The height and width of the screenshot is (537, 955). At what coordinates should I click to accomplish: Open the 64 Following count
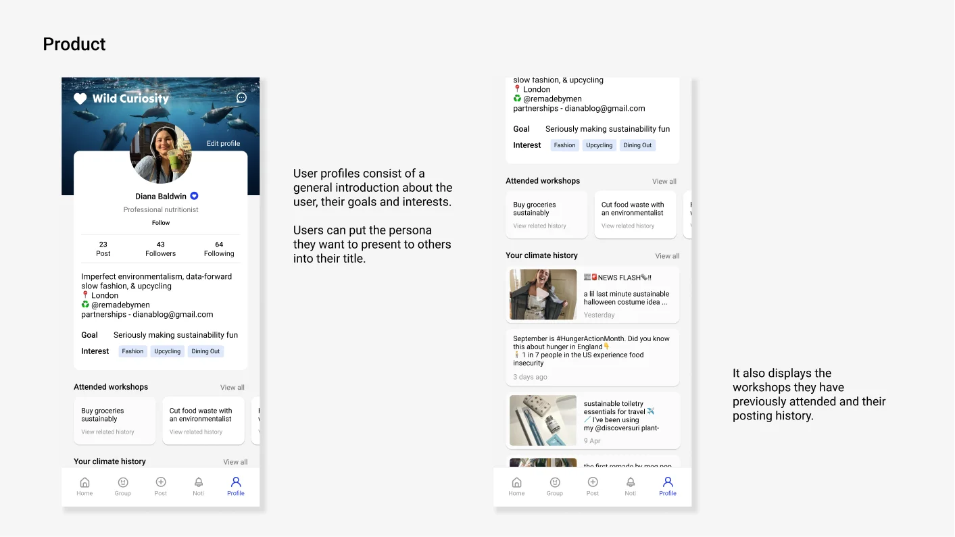[219, 249]
